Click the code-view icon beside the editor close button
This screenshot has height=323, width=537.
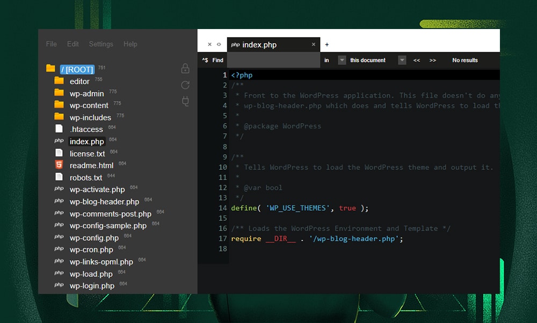pyautogui.click(x=219, y=45)
